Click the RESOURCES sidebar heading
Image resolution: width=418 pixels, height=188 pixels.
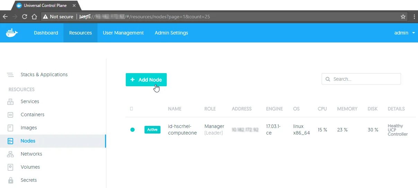coord(21,89)
